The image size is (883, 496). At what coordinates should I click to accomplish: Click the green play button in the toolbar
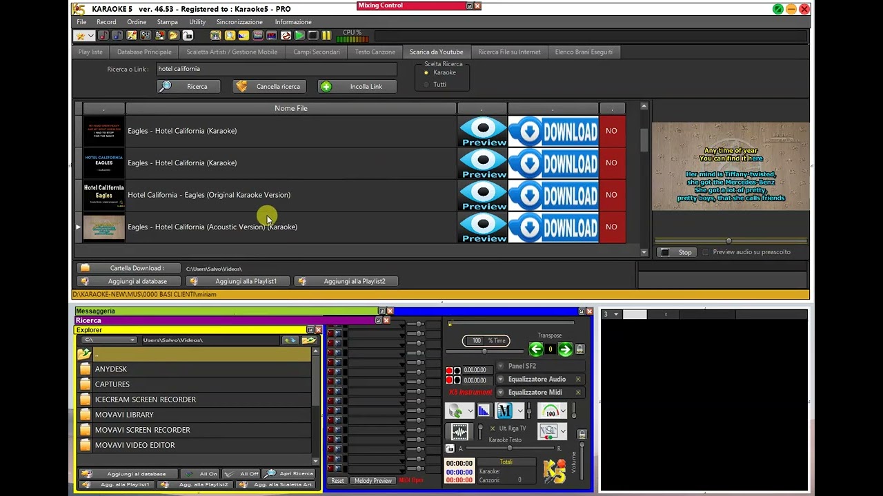tap(299, 36)
